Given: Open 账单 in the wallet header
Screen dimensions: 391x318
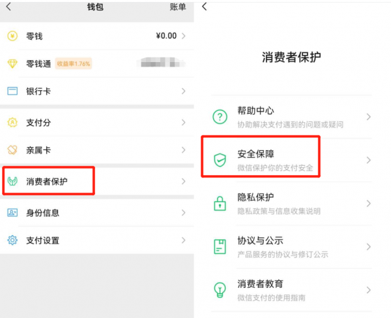Looking at the screenshot, I should click(x=177, y=7).
